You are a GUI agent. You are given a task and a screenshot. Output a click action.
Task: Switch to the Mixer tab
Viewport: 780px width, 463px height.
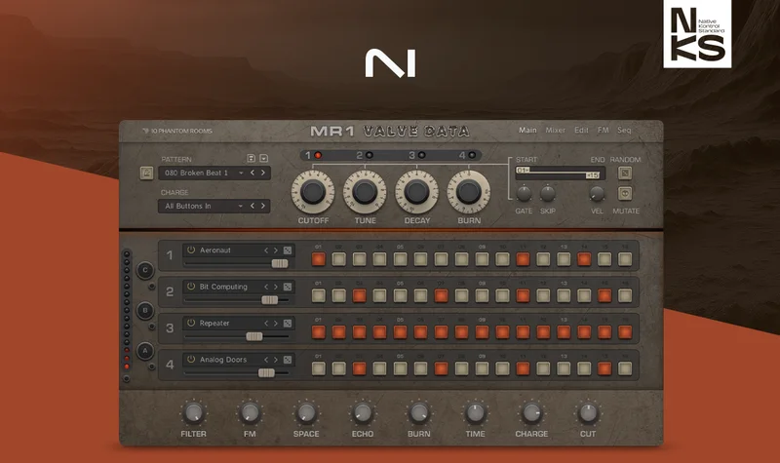(x=555, y=131)
